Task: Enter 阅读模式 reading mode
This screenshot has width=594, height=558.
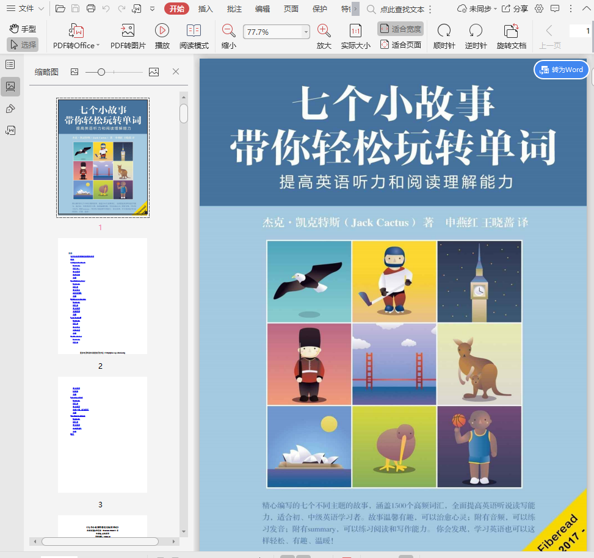Action: click(x=194, y=31)
